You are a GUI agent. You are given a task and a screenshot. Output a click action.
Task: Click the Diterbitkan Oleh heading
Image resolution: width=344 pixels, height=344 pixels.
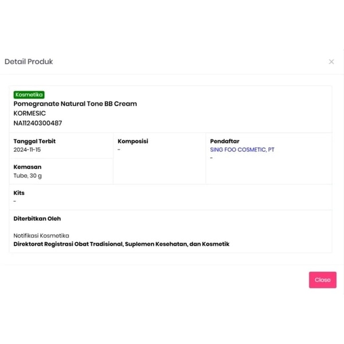point(37,218)
